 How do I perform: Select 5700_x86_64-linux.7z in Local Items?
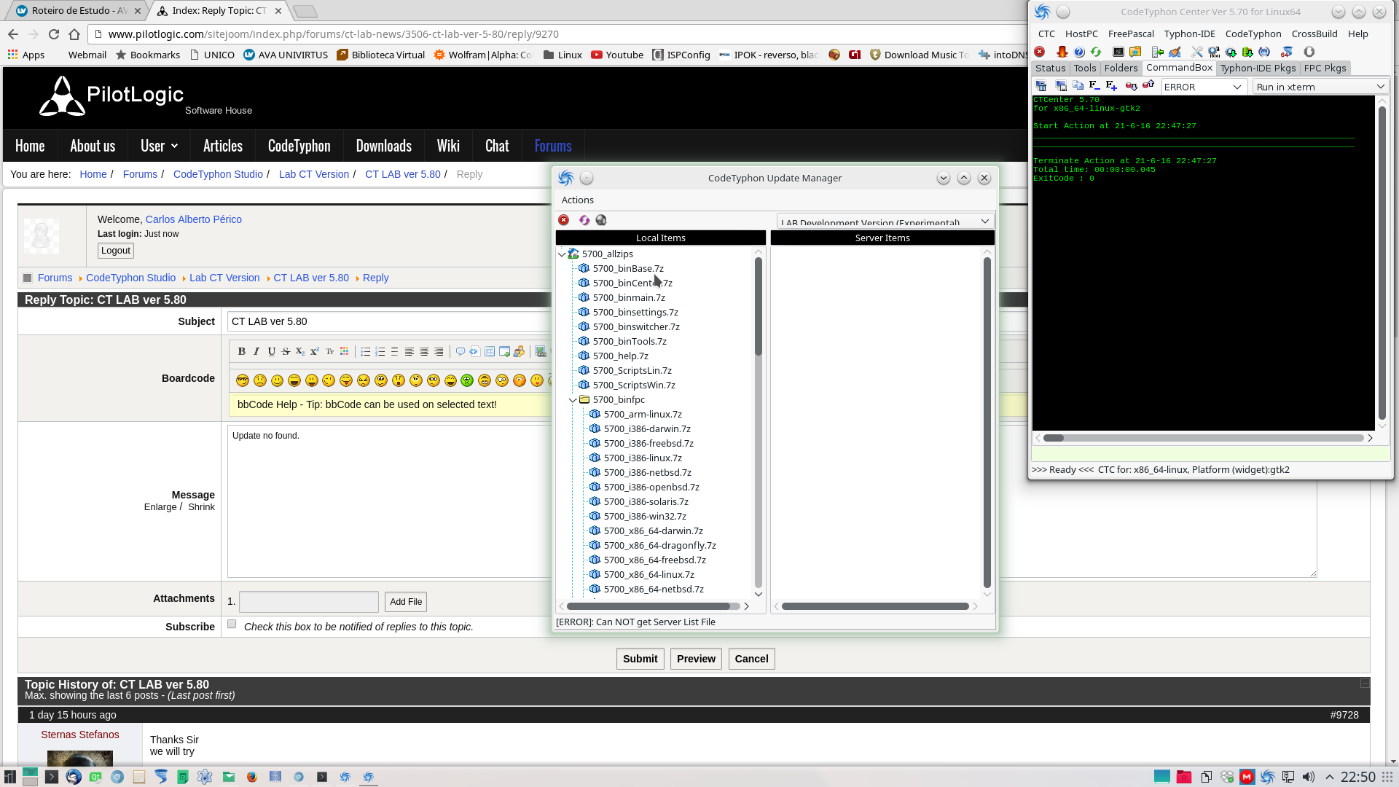648,574
